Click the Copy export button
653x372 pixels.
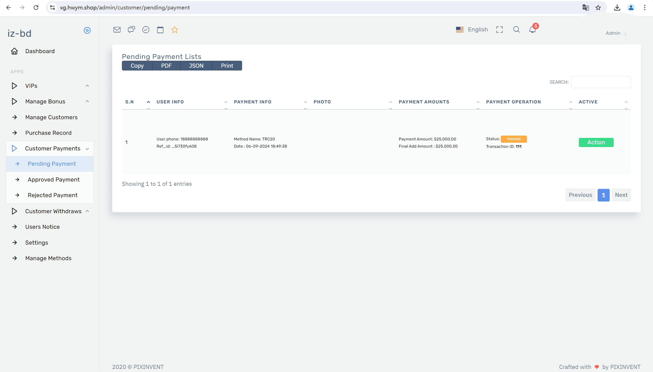[137, 66]
